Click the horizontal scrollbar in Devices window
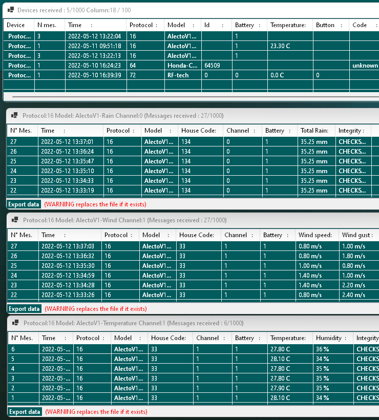The image size is (379, 420). pos(196,97)
